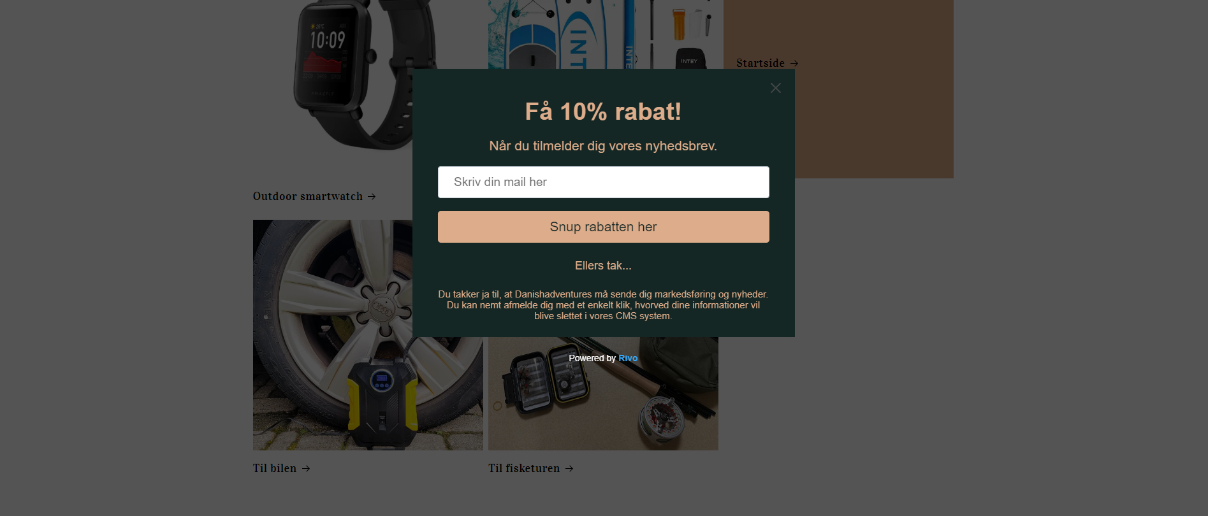Open the Rivo link in Powered by
Screen dimensions: 1208x516
(628, 358)
